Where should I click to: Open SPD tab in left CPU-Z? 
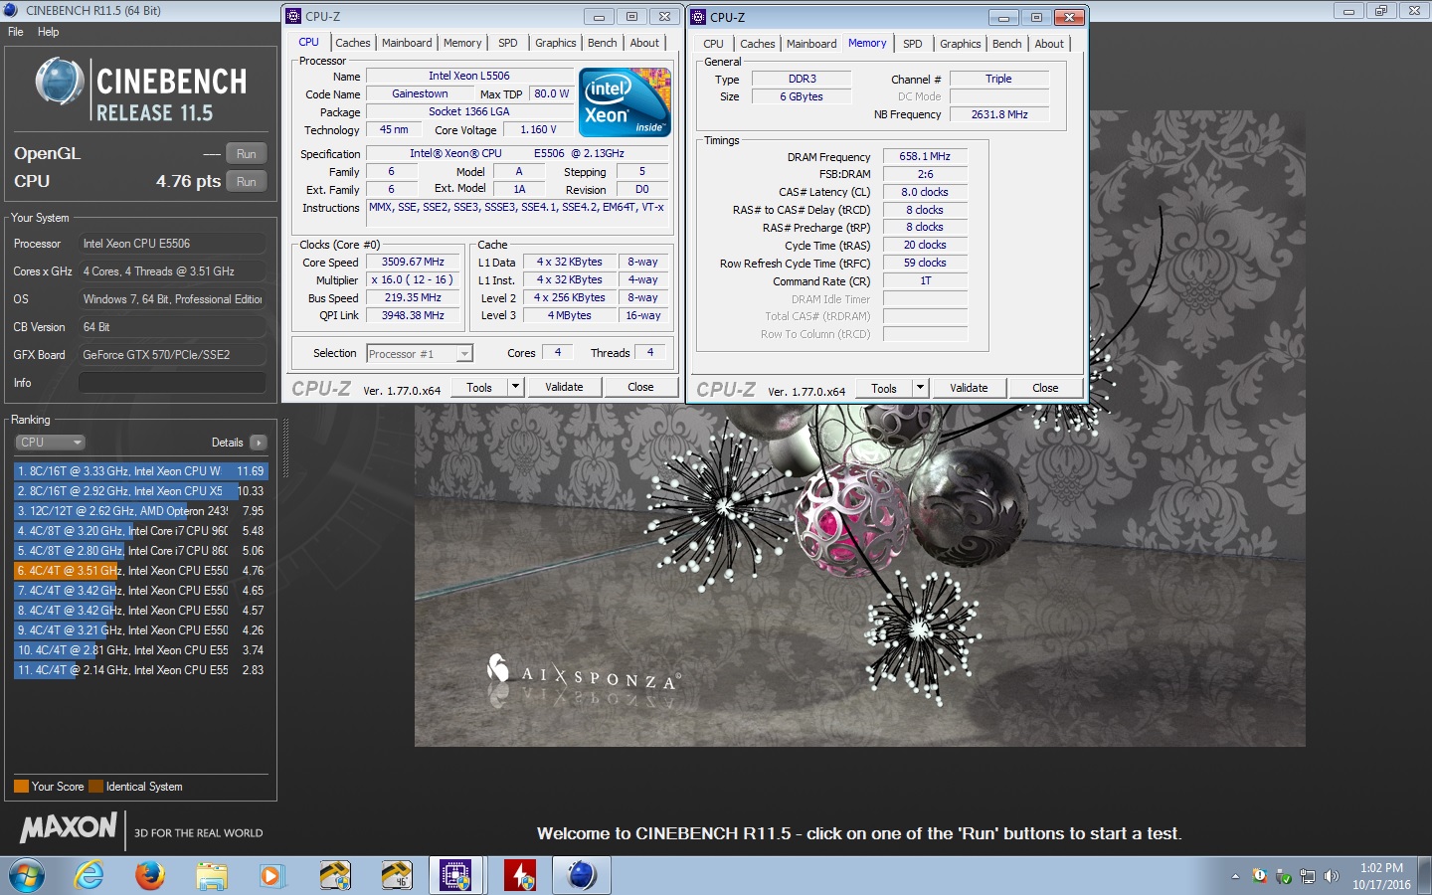[508, 43]
